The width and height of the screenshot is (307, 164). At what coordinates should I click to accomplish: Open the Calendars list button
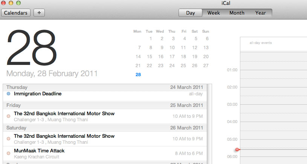(x=15, y=13)
